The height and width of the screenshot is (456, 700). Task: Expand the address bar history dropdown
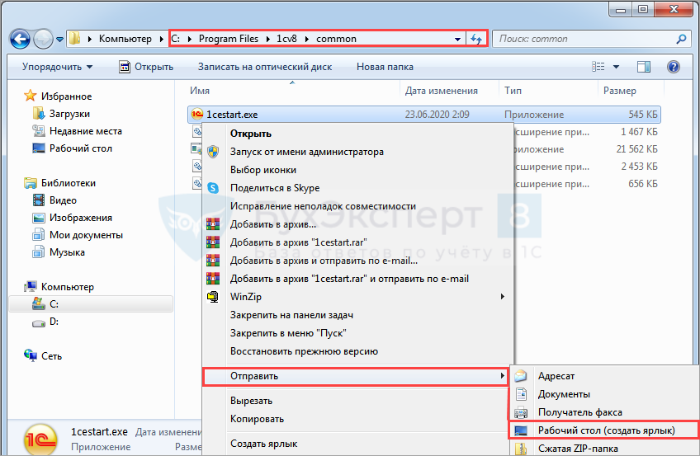457,40
